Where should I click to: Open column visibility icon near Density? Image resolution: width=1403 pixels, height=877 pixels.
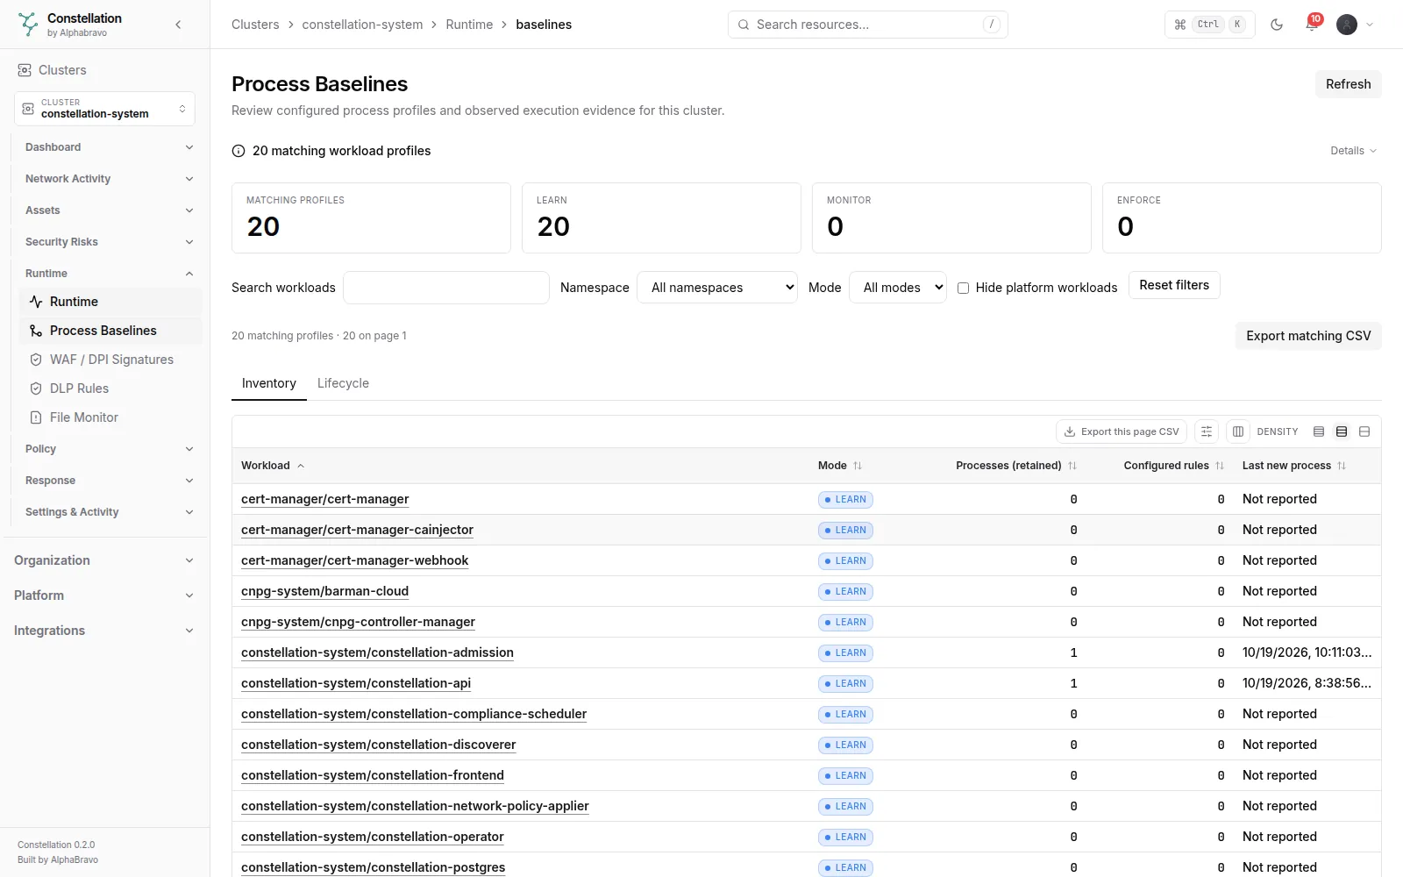(1238, 431)
